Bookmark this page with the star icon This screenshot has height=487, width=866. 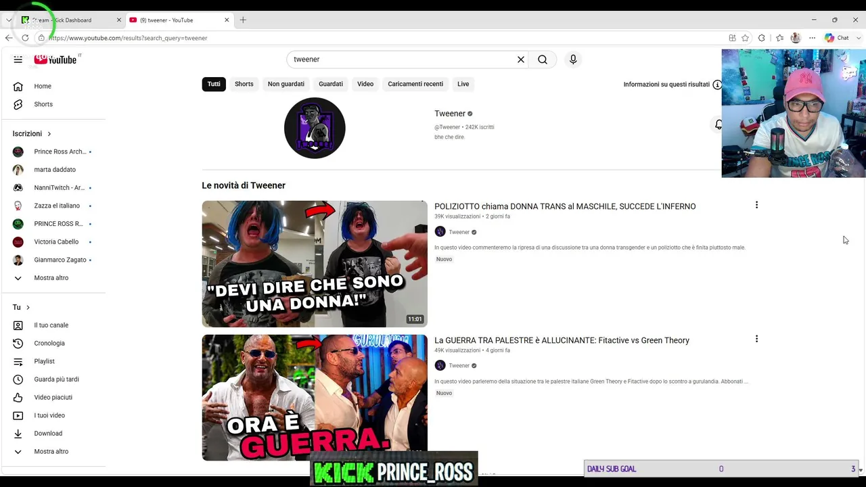pyautogui.click(x=745, y=38)
